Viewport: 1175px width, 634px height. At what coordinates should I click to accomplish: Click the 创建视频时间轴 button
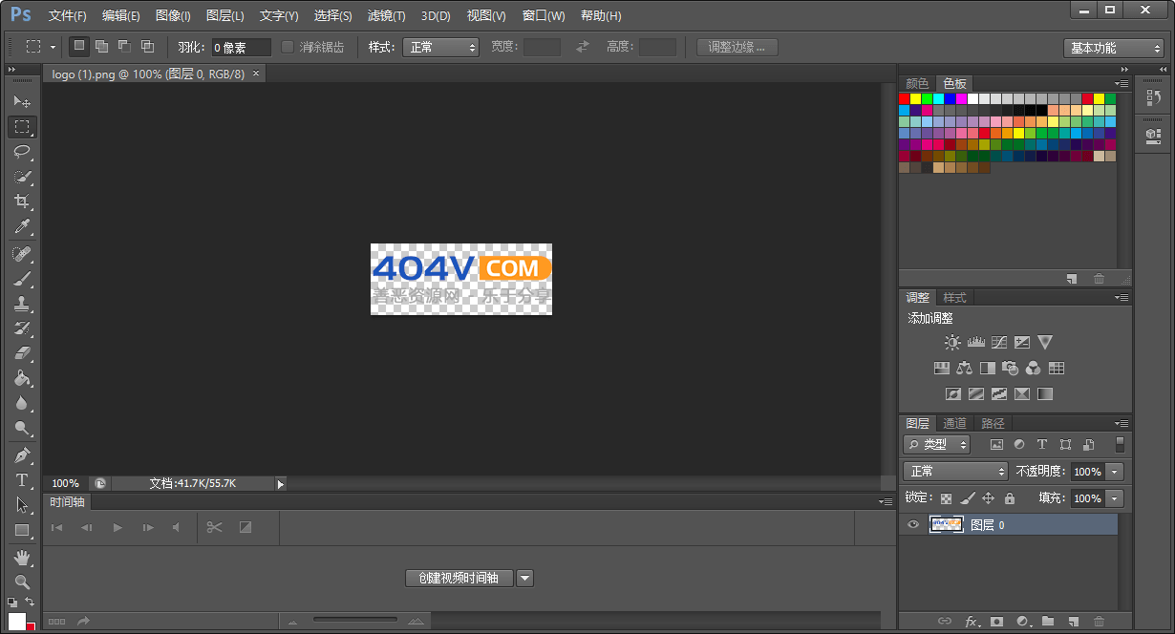pyautogui.click(x=459, y=578)
